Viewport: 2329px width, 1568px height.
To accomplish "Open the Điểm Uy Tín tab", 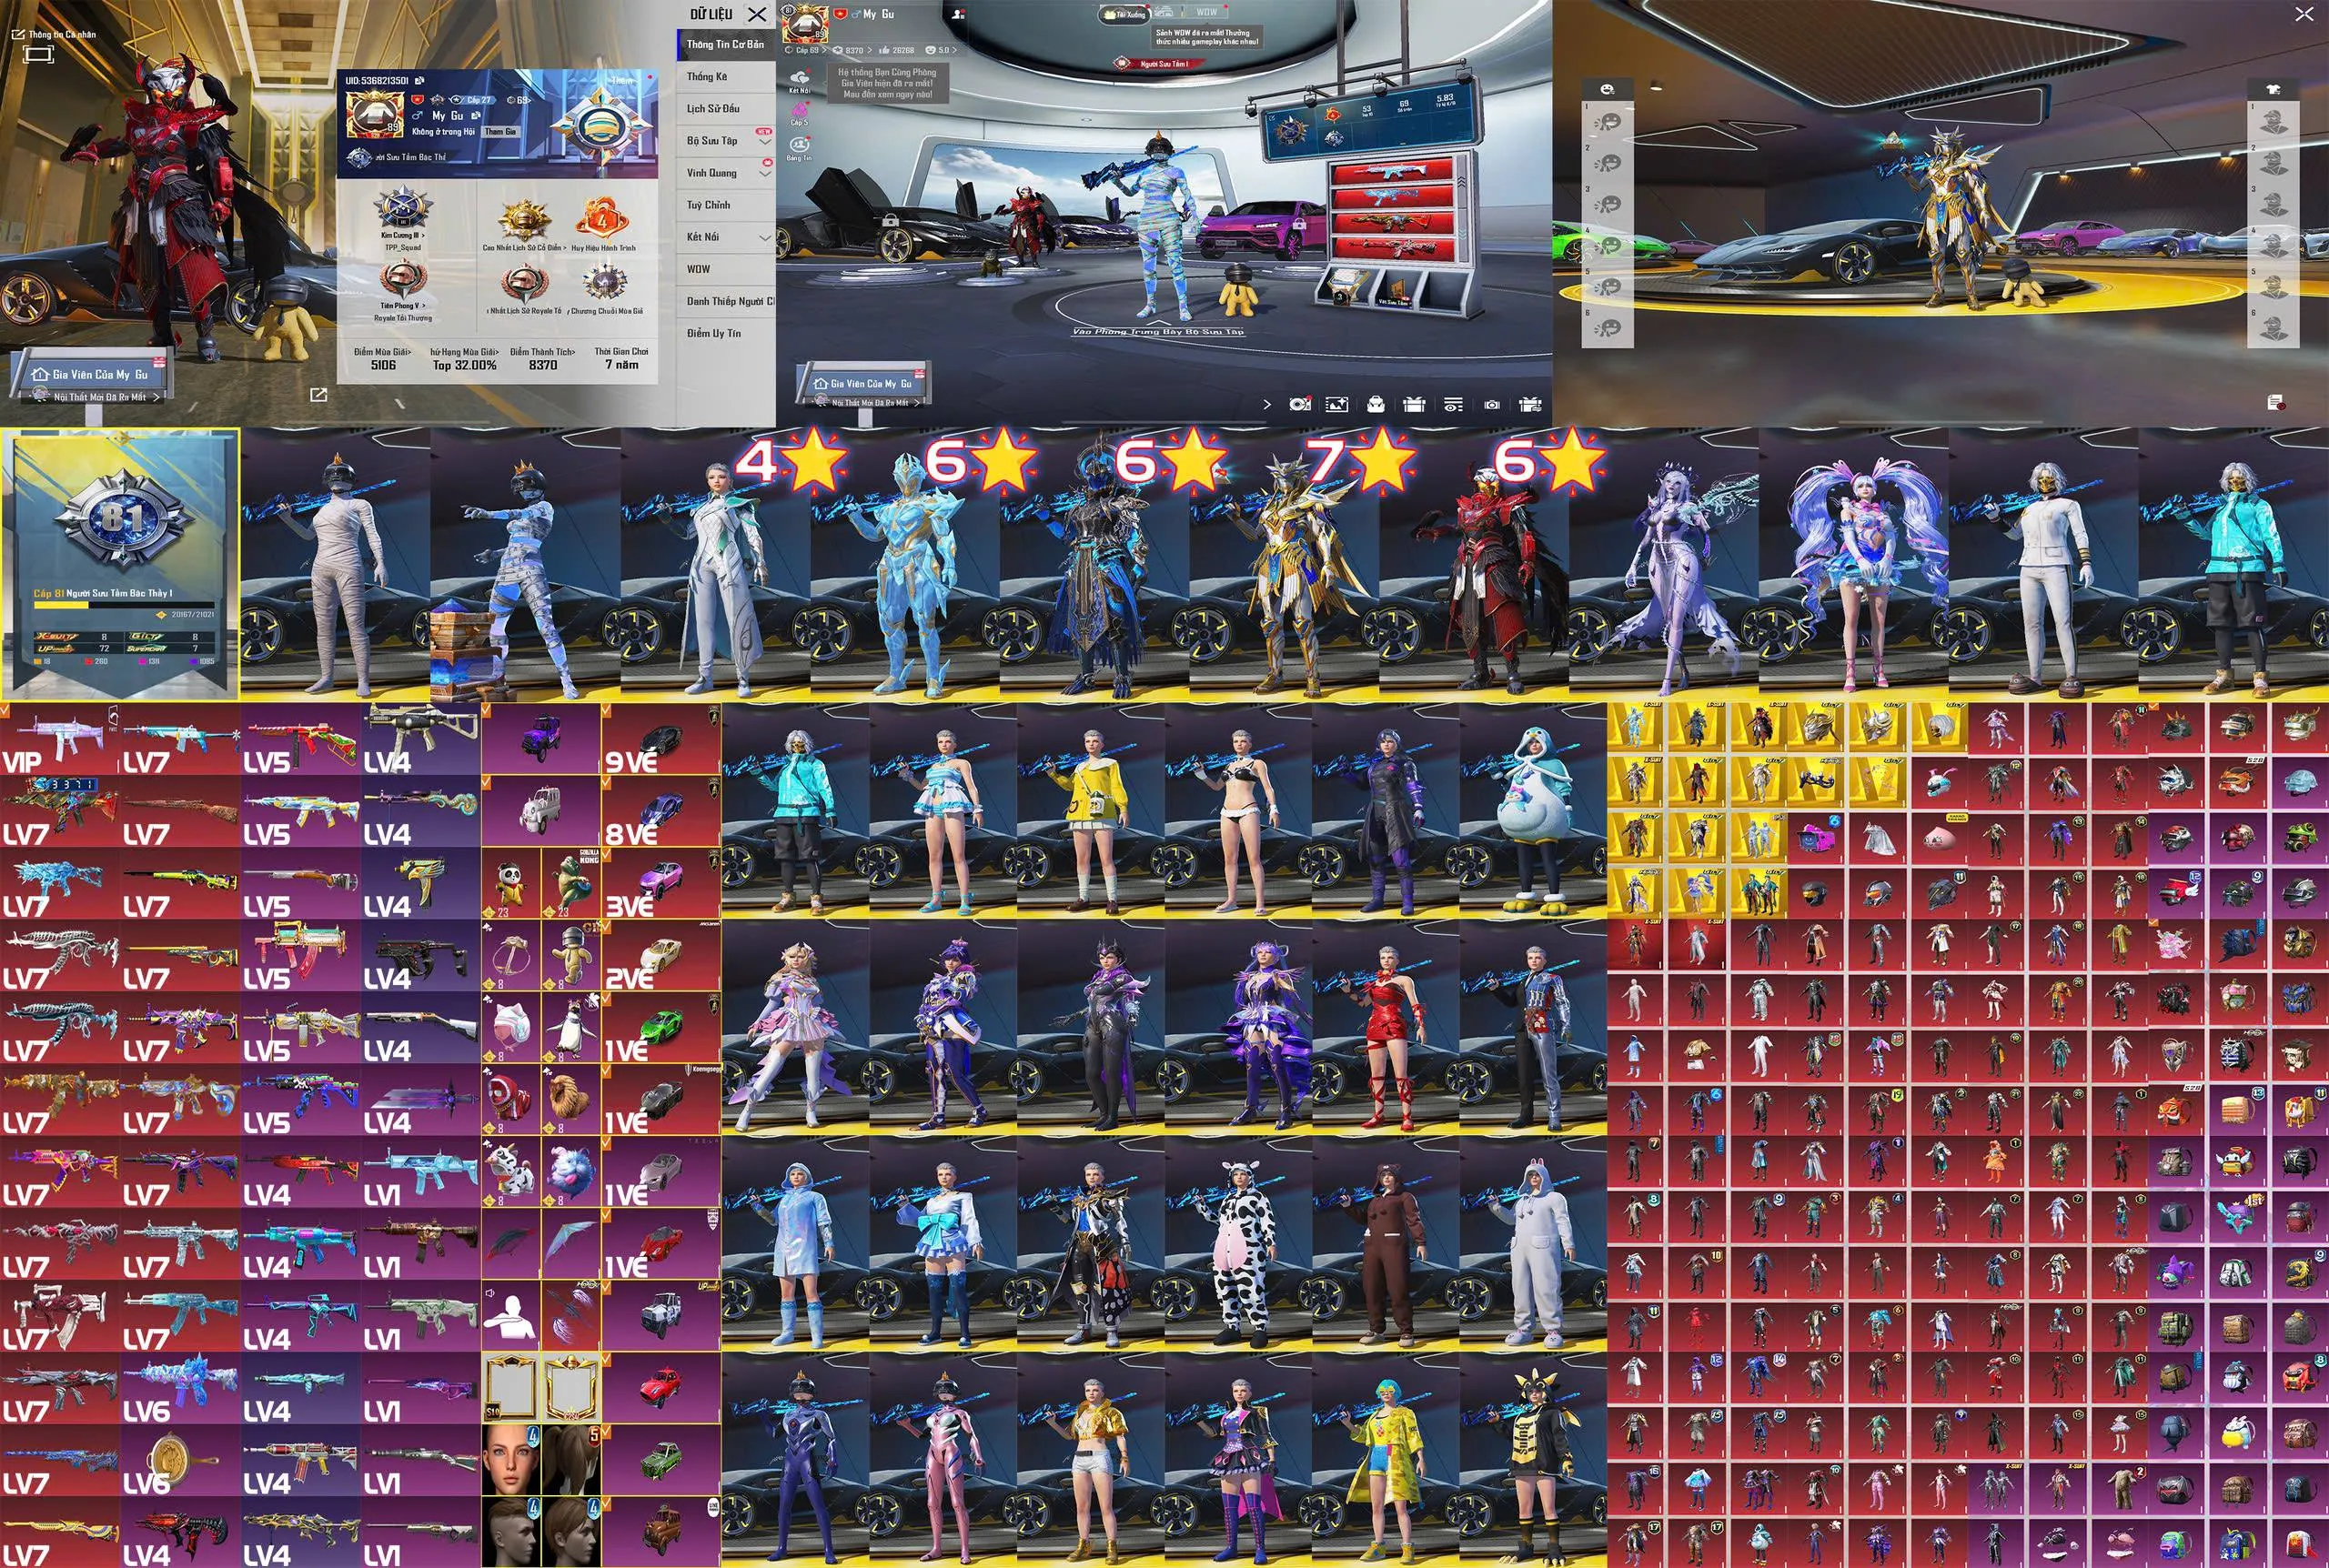I will coord(726,333).
